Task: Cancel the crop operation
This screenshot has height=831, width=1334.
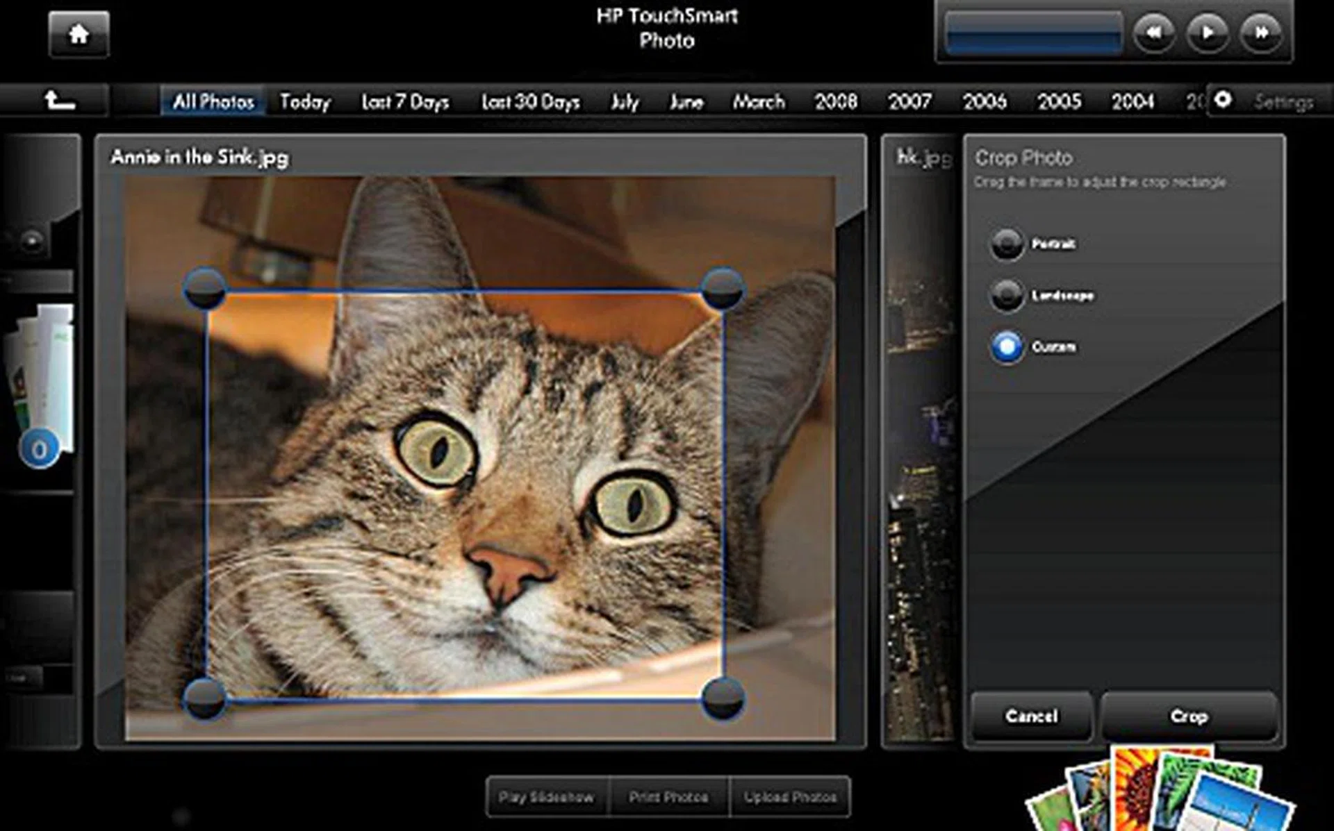Action: (x=1032, y=716)
